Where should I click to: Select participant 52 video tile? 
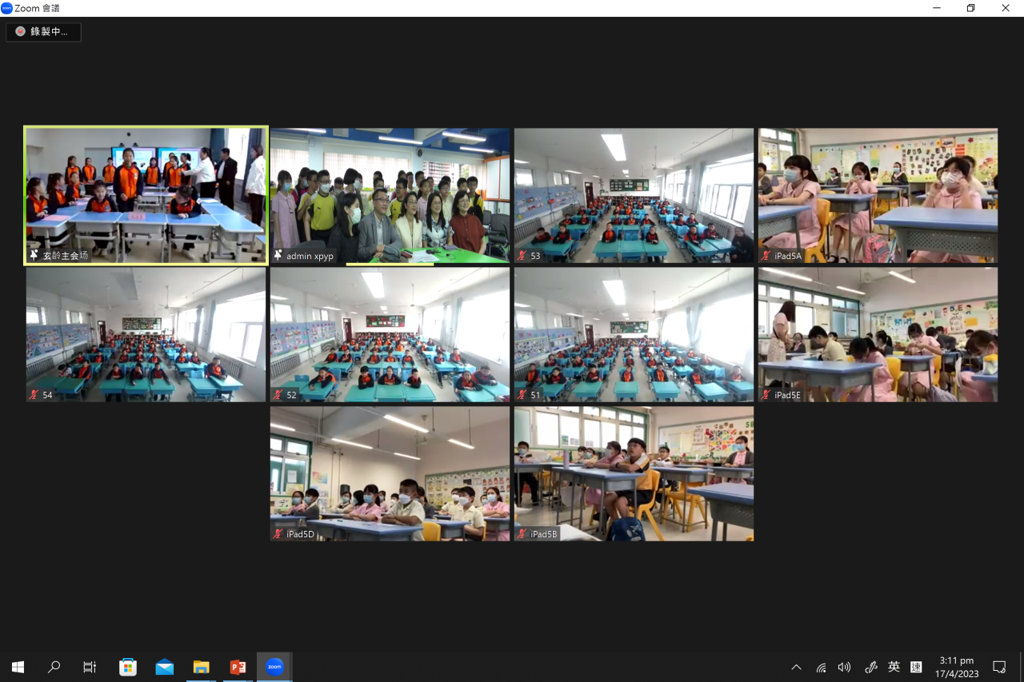[x=390, y=334]
